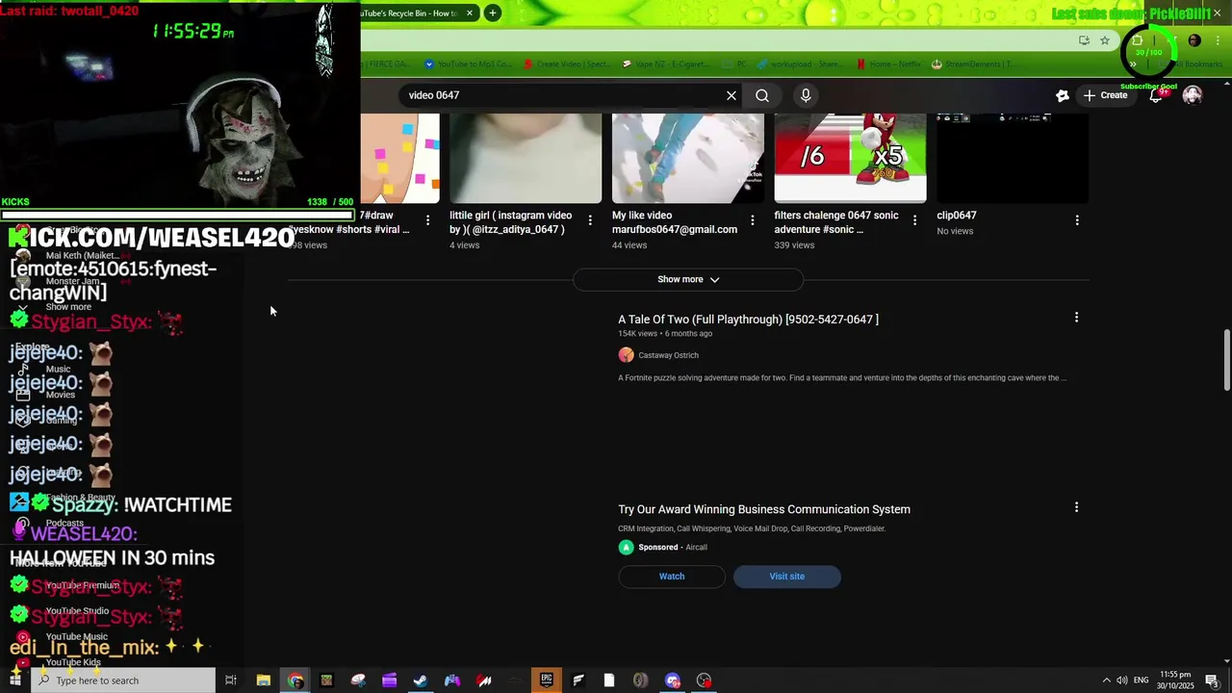1232x693 pixels.
Task: Open YouTube notifications bell
Action: click(x=1156, y=95)
